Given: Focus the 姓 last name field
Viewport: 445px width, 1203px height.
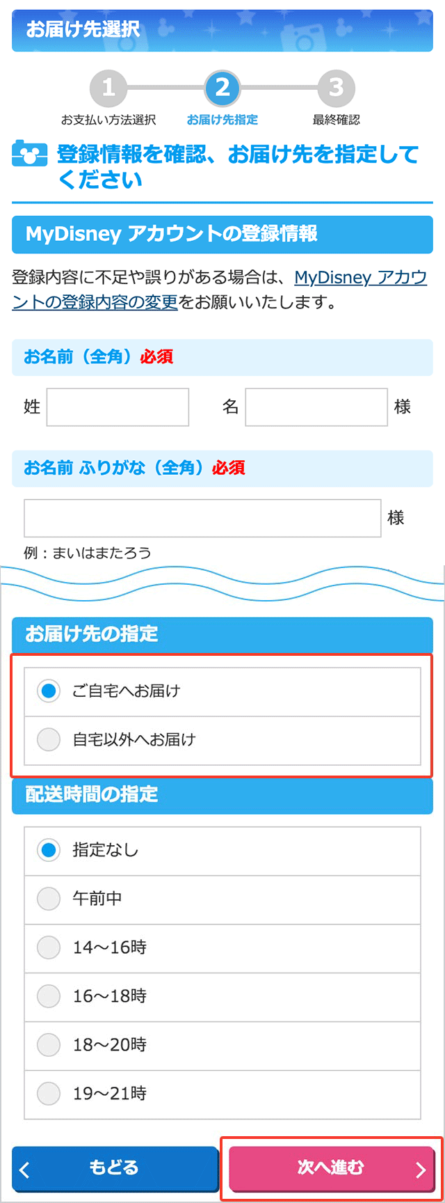Looking at the screenshot, I should (x=118, y=407).
